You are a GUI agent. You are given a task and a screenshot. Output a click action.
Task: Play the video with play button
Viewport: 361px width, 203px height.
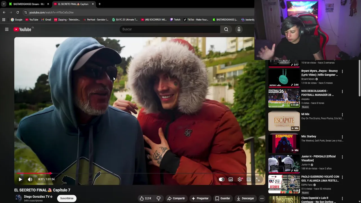pos(20,179)
